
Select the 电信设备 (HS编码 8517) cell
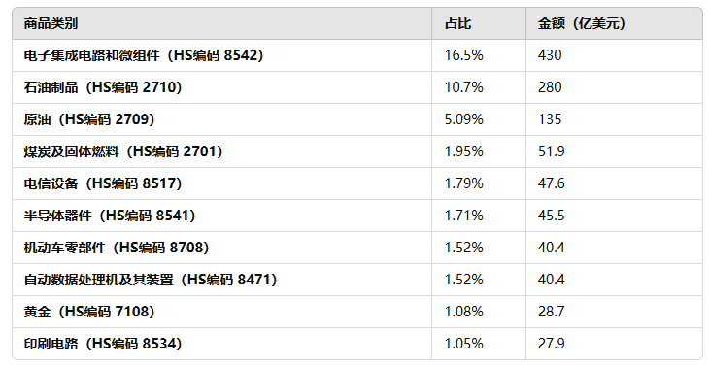pyautogui.click(x=221, y=183)
